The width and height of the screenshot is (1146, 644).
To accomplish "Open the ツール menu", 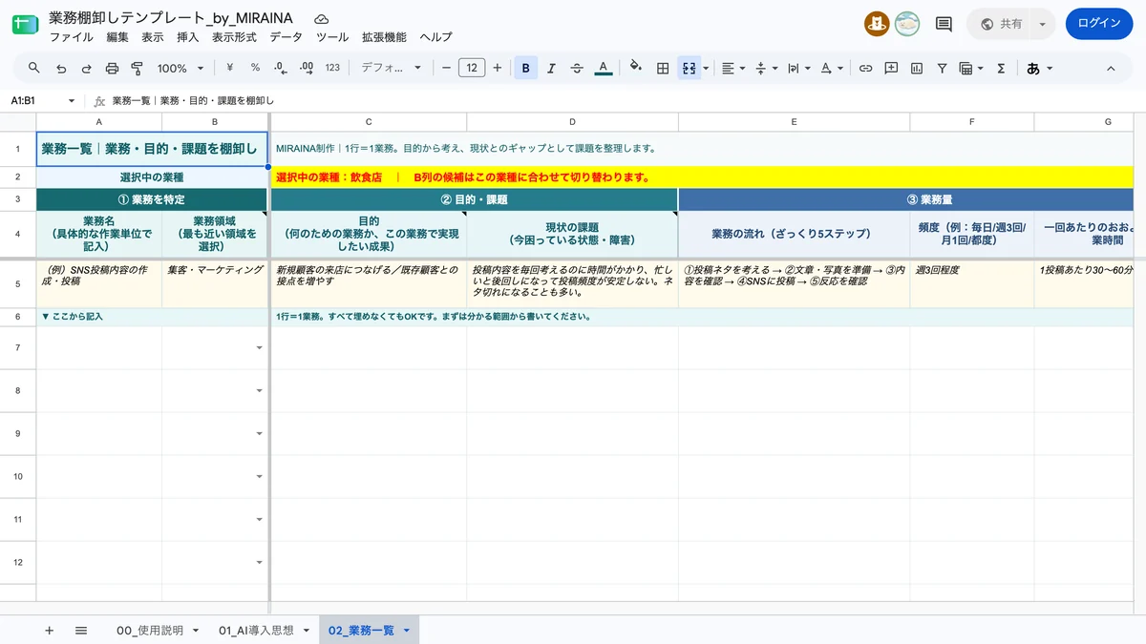I will 332,37.
